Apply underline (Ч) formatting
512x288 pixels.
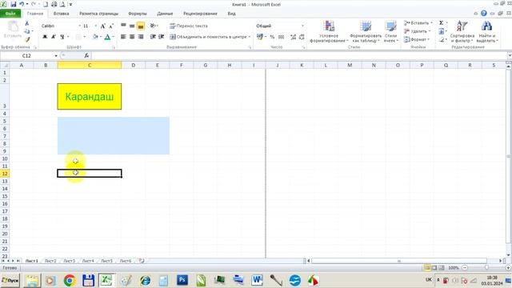pos(62,37)
